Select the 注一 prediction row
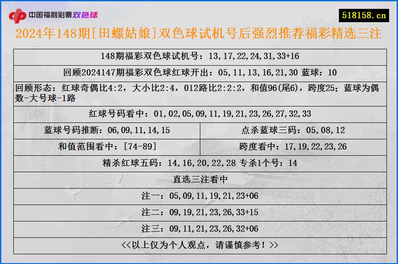Image resolution: width=398 pixels, height=264 pixels. (199, 194)
